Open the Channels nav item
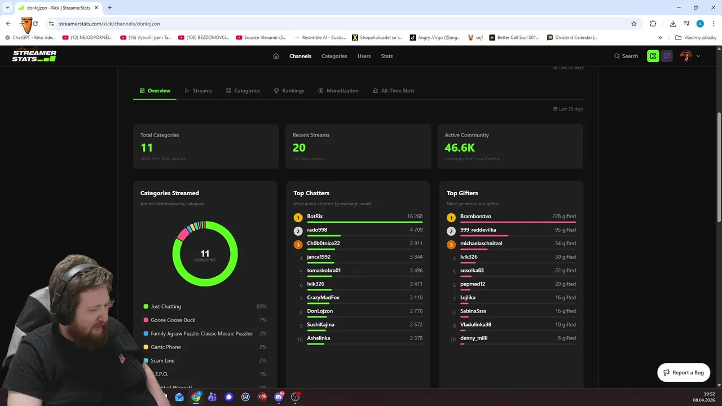Image resolution: width=722 pixels, height=406 pixels. tap(300, 56)
